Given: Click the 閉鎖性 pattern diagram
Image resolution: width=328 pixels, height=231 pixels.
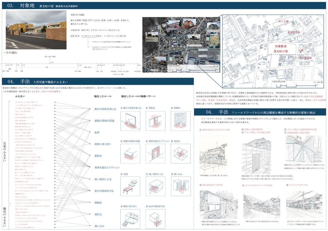Looking at the screenshot, I should 180,120.
